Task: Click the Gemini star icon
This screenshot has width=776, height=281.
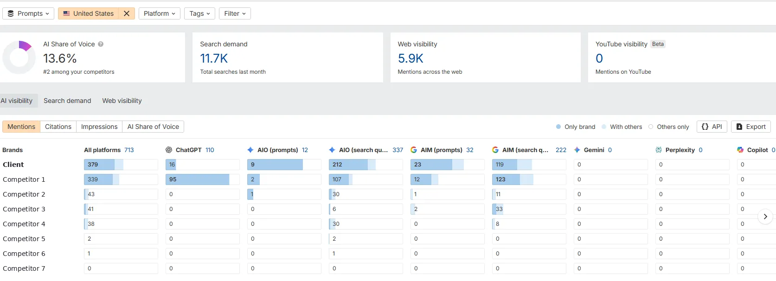Action: pos(577,150)
